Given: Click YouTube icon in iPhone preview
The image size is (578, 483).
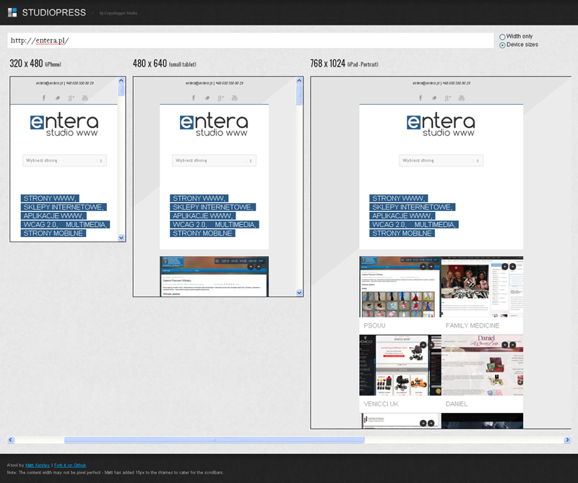Looking at the screenshot, I should (x=85, y=98).
